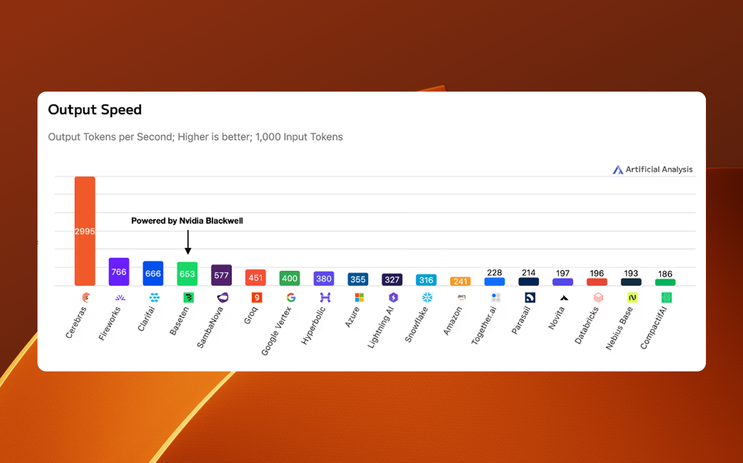Viewport: 743px width, 463px height.
Task: Select the Google Vertex 400 bar
Action: tap(289, 278)
